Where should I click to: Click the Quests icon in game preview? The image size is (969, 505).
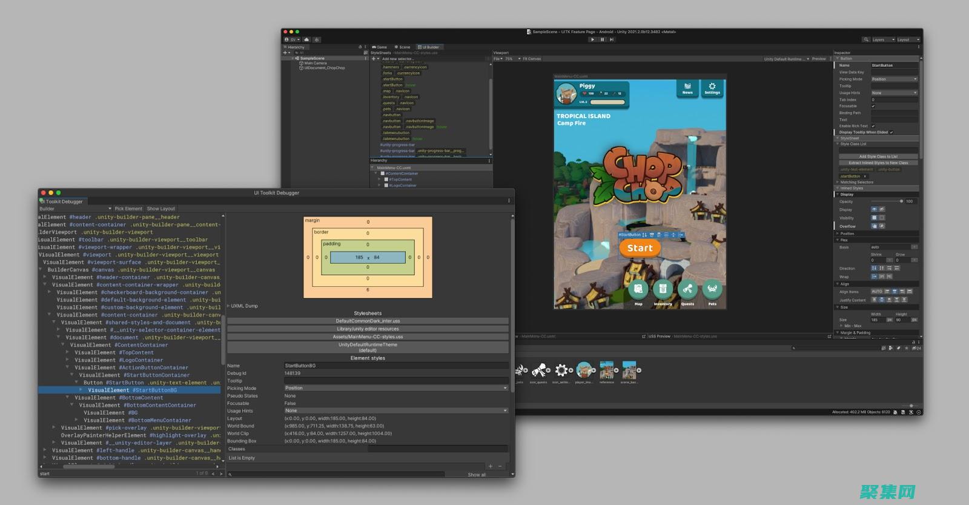(x=687, y=290)
